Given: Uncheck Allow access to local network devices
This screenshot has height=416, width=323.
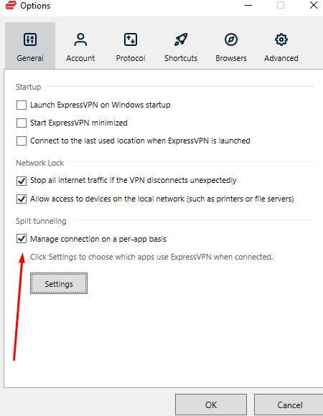Looking at the screenshot, I should pos(22,199).
